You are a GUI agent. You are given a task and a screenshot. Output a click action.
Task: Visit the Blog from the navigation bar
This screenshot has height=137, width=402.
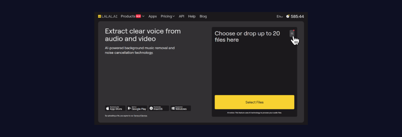point(203,16)
